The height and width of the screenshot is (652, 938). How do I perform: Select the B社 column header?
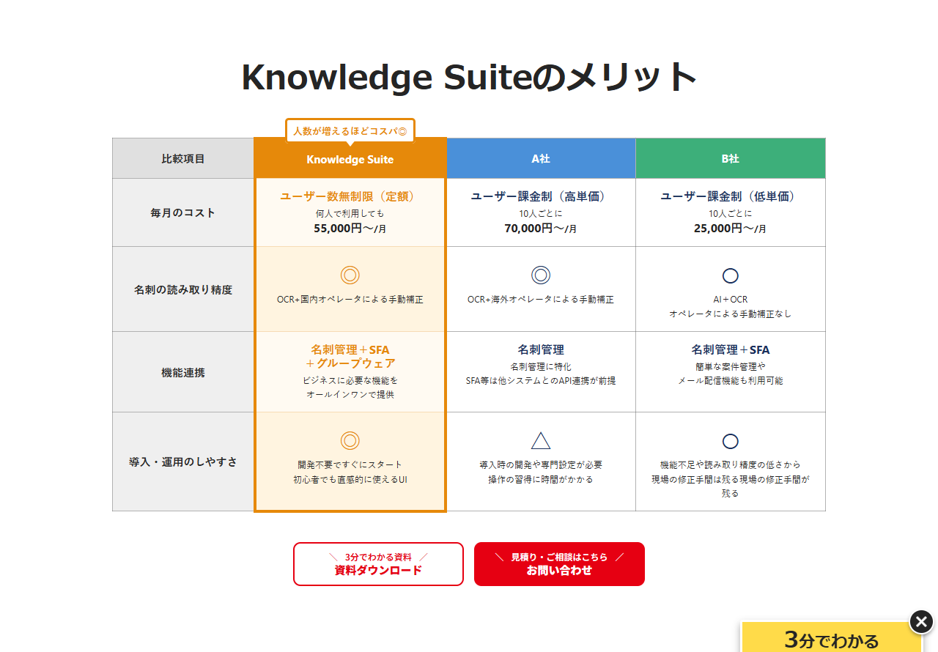pos(731,158)
